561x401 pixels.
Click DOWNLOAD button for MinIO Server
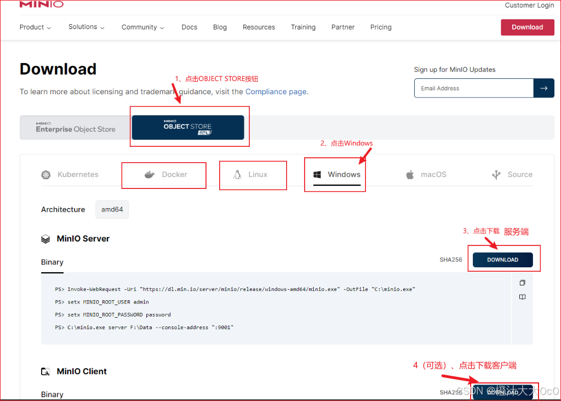click(503, 260)
